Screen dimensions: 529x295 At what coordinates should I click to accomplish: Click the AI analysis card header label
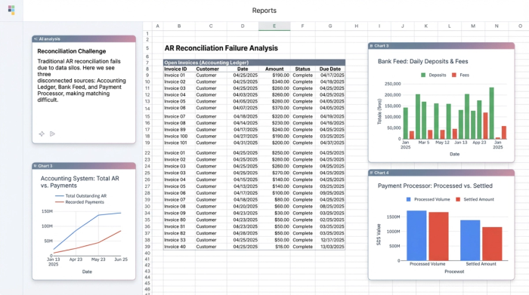point(49,39)
